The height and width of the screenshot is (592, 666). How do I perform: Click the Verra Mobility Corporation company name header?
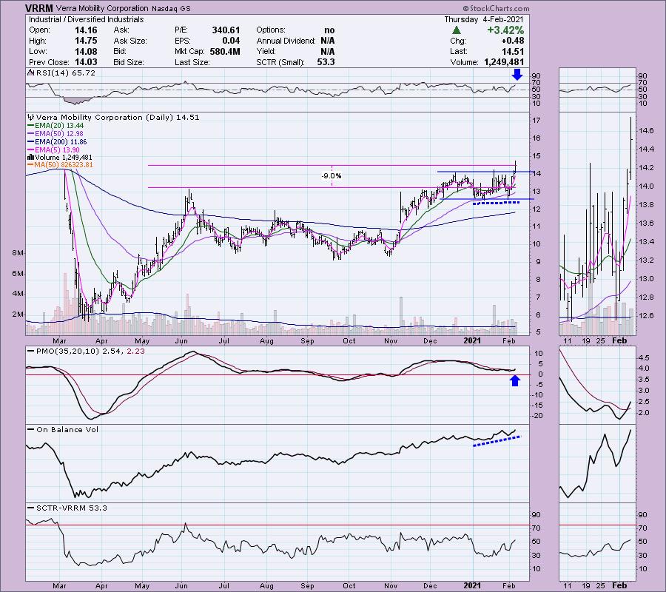102,8
